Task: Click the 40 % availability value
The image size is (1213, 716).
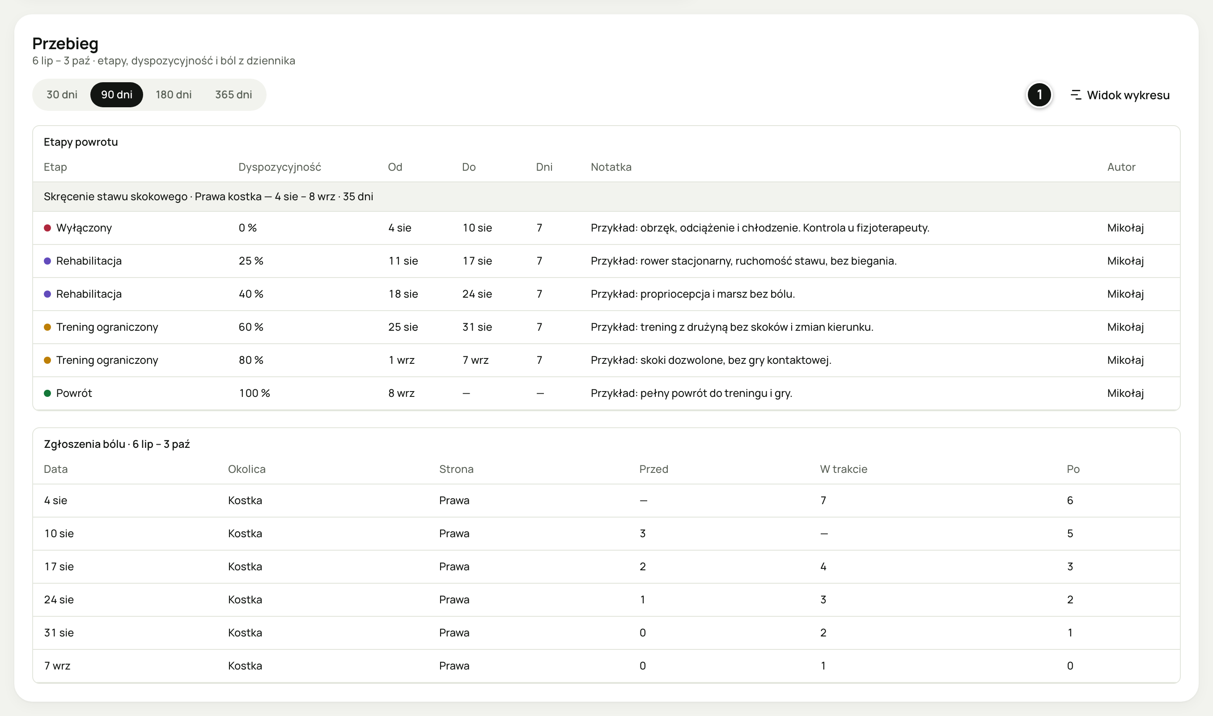Action: click(x=251, y=294)
